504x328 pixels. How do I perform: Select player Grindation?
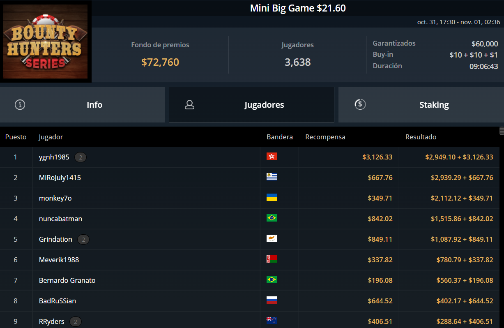(x=55, y=239)
